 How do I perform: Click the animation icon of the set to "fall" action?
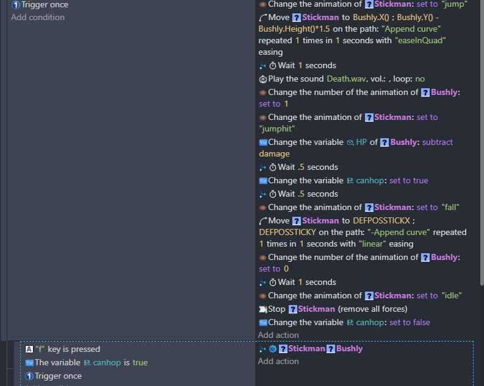(262, 208)
